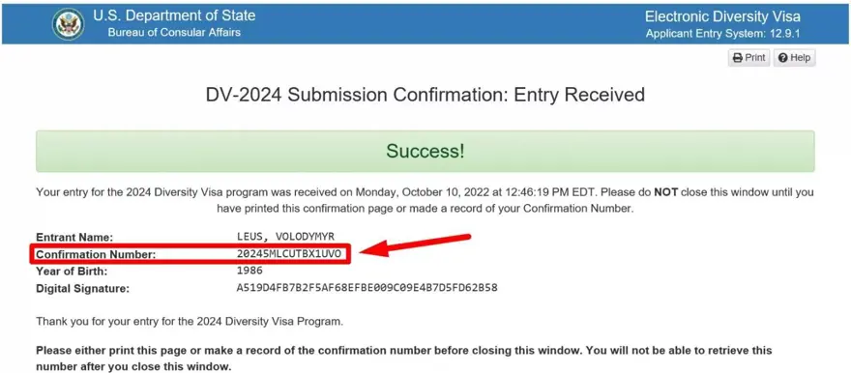Click the Print button
This screenshot has height=373, width=851.
748,58
